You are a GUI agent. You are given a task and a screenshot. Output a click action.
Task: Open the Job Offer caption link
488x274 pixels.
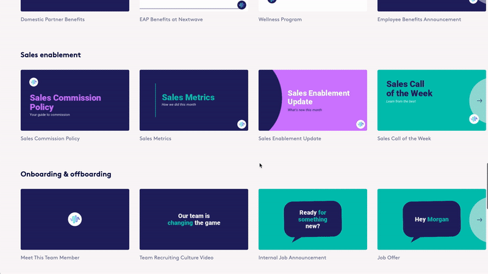click(x=389, y=258)
